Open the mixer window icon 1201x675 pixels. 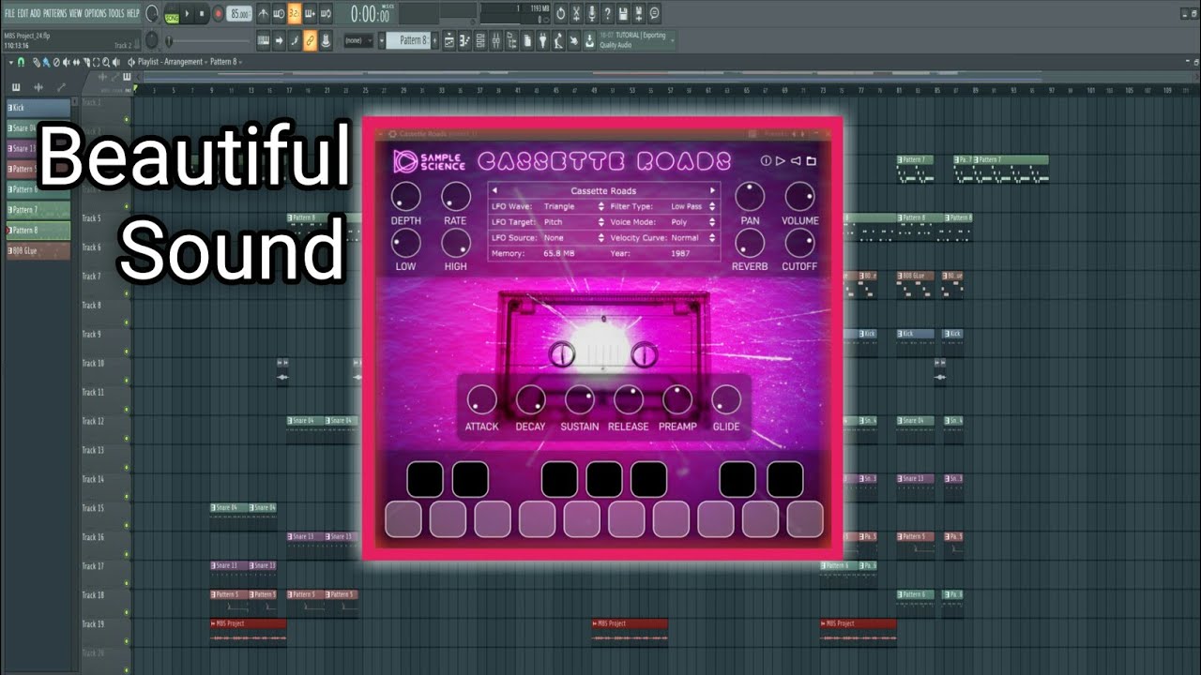point(495,40)
